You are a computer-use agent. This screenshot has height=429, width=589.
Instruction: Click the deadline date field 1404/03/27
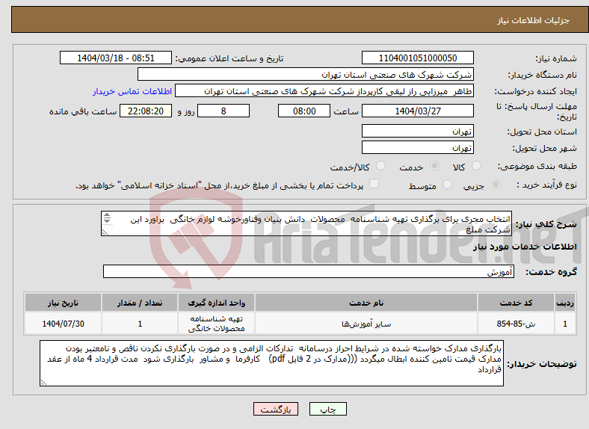[x=418, y=111]
